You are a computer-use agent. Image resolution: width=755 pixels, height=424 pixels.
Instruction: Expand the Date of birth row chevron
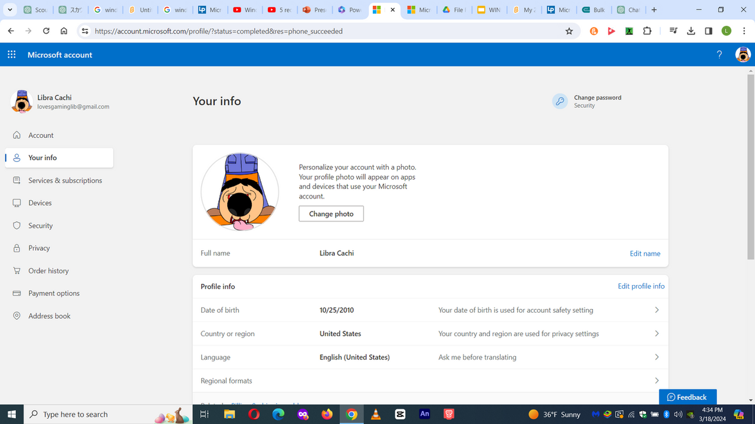pyautogui.click(x=656, y=310)
